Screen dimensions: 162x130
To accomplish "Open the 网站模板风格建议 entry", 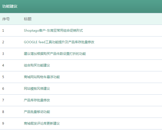I will [37, 89].
